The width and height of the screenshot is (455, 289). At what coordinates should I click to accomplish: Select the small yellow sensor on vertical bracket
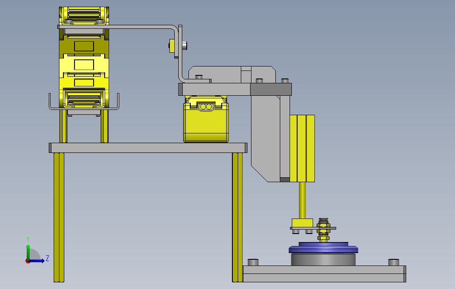(x=172, y=46)
